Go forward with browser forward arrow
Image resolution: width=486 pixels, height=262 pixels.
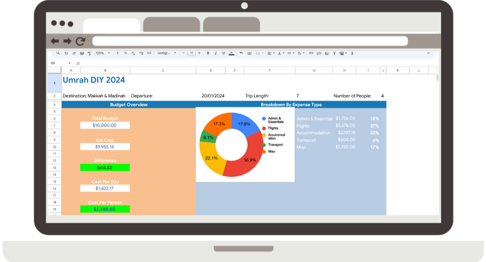click(x=67, y=41)
